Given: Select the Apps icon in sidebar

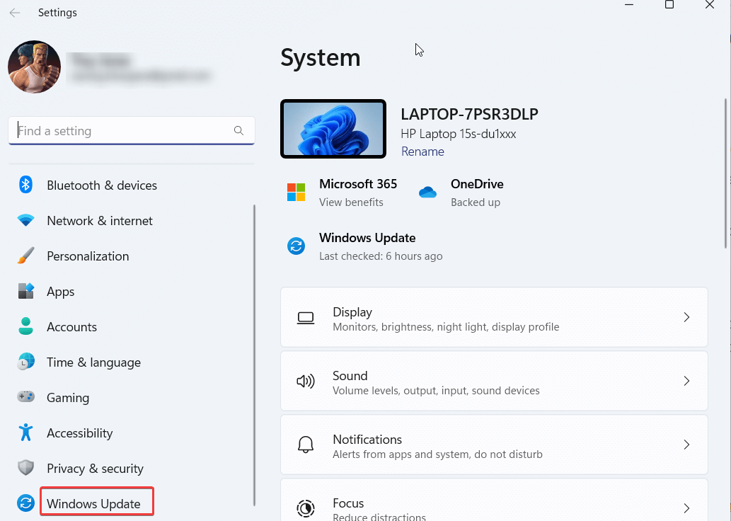Looking at the screenshot, I should tap(25, 291).
